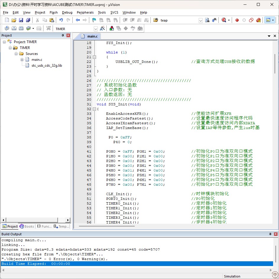Viewport: 279px width, 279px height.
Task: Open the Peripherals menu
Action: point(85,12)
